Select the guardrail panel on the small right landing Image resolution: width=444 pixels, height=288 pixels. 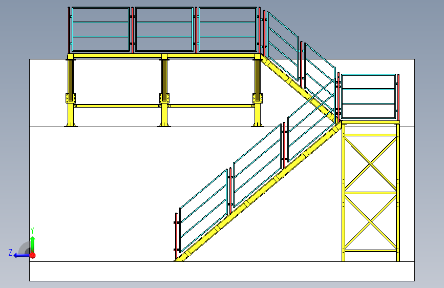click(x=368, y=96)
